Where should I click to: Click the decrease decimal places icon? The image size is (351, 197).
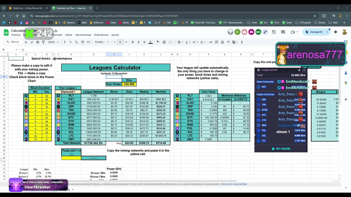click(x=77, y=42)
